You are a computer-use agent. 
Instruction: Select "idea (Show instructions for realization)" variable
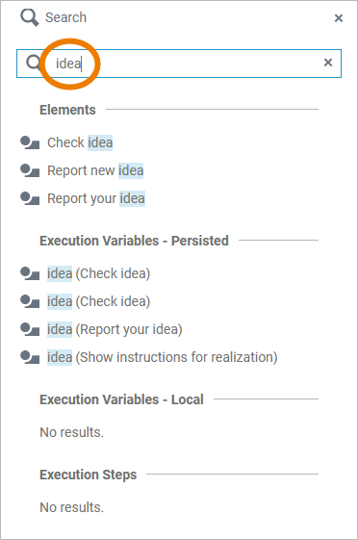tap(163, 357)
